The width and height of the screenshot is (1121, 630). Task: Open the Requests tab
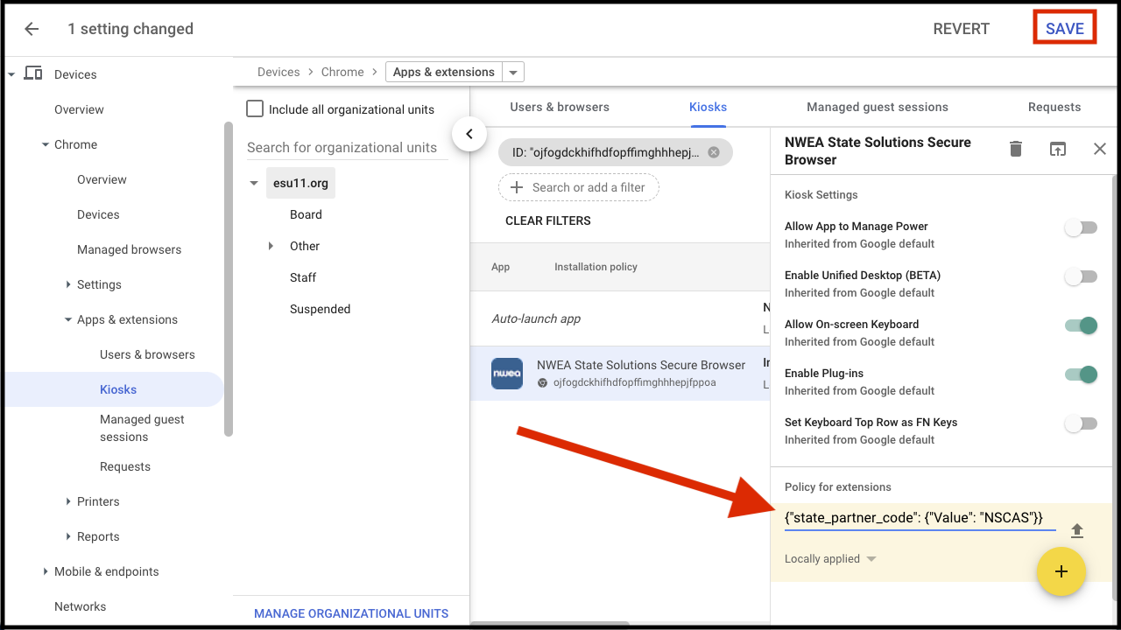[1054, 107]
